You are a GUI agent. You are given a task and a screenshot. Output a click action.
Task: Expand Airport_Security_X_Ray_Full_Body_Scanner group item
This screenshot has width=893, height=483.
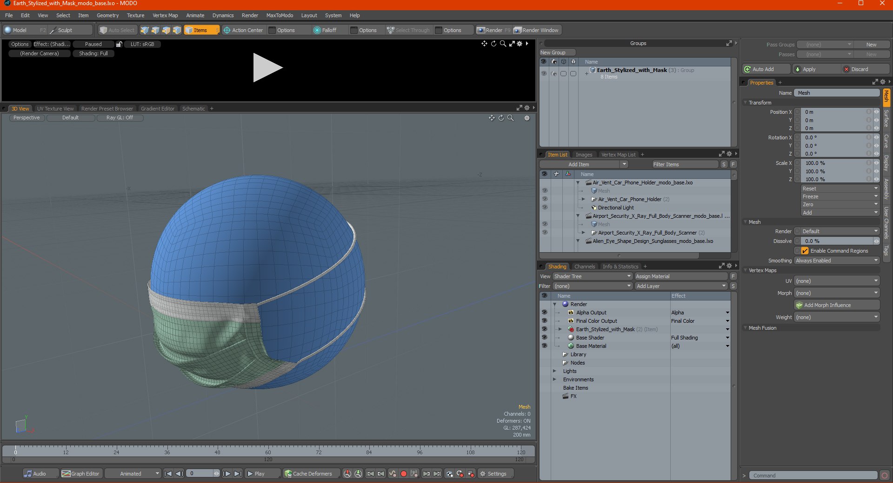pyautogui.click(x=583, y=233)
